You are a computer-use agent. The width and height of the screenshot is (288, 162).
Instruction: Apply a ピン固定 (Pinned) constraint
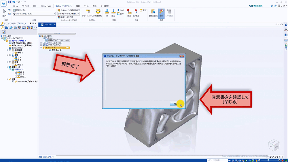[136, 13]
